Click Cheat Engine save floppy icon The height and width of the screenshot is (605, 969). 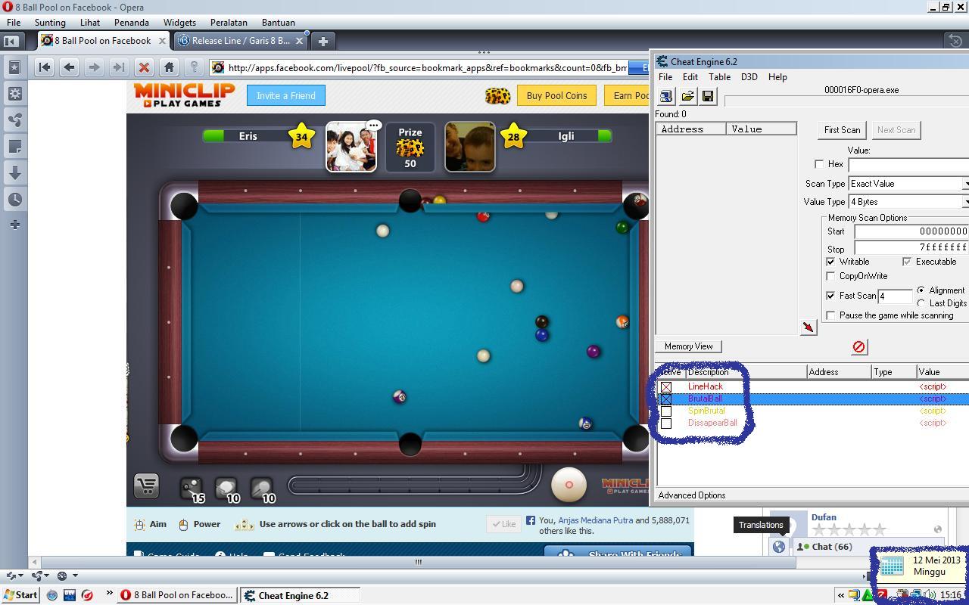(708, 96)
